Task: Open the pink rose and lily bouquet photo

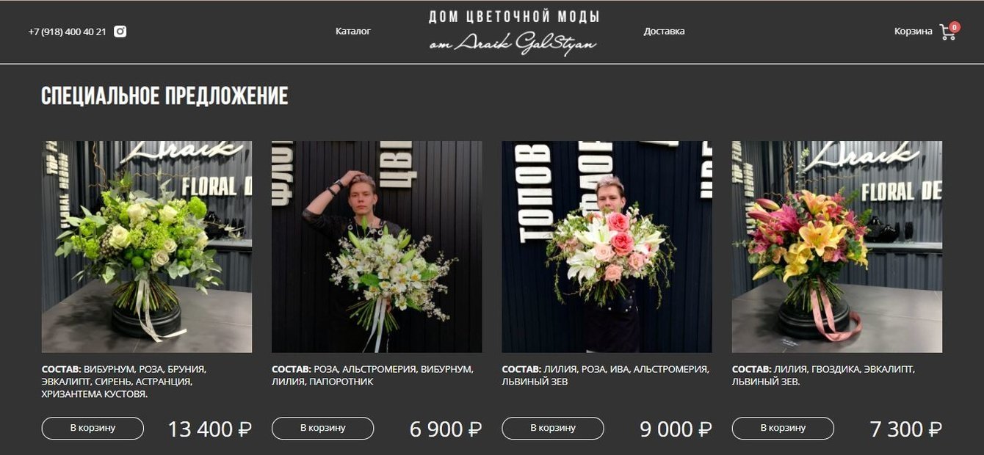Action: 607,247
